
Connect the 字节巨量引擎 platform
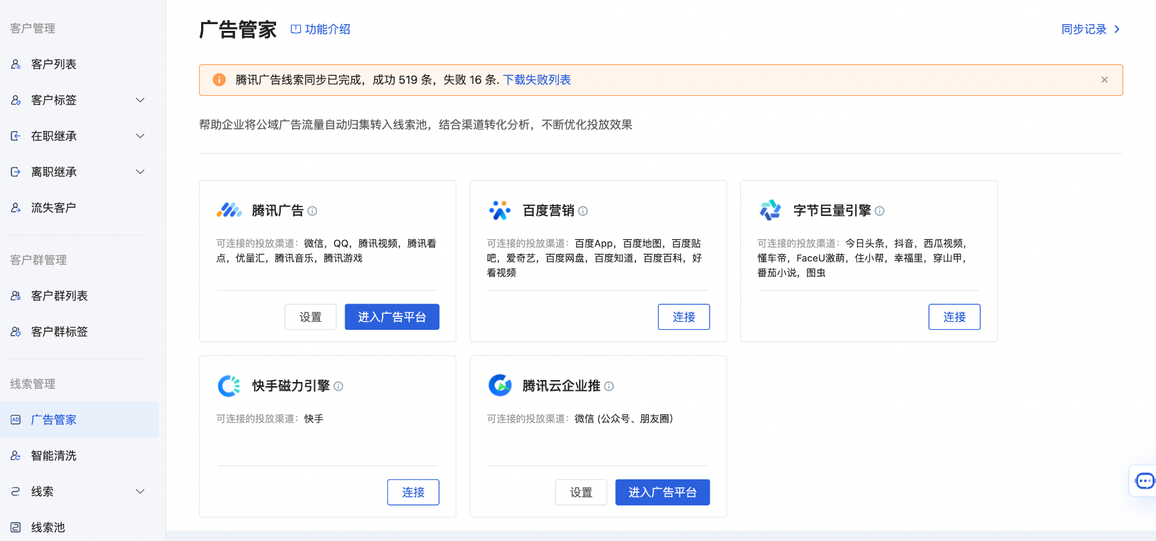(954, 317)
